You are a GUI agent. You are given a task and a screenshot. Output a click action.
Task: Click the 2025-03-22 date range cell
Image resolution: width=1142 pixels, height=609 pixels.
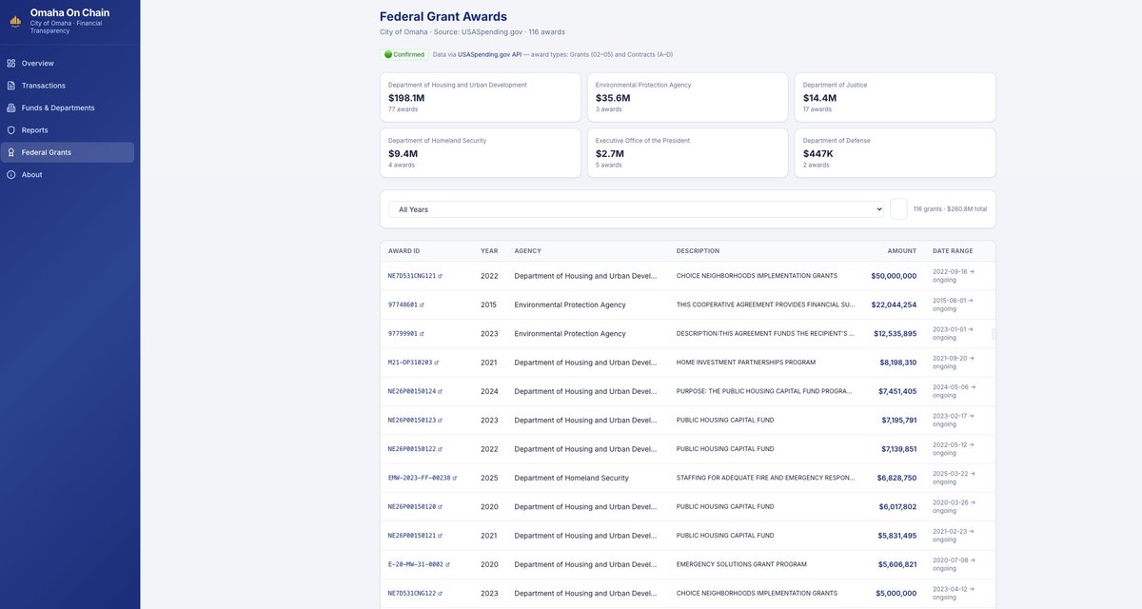(954, 478)
